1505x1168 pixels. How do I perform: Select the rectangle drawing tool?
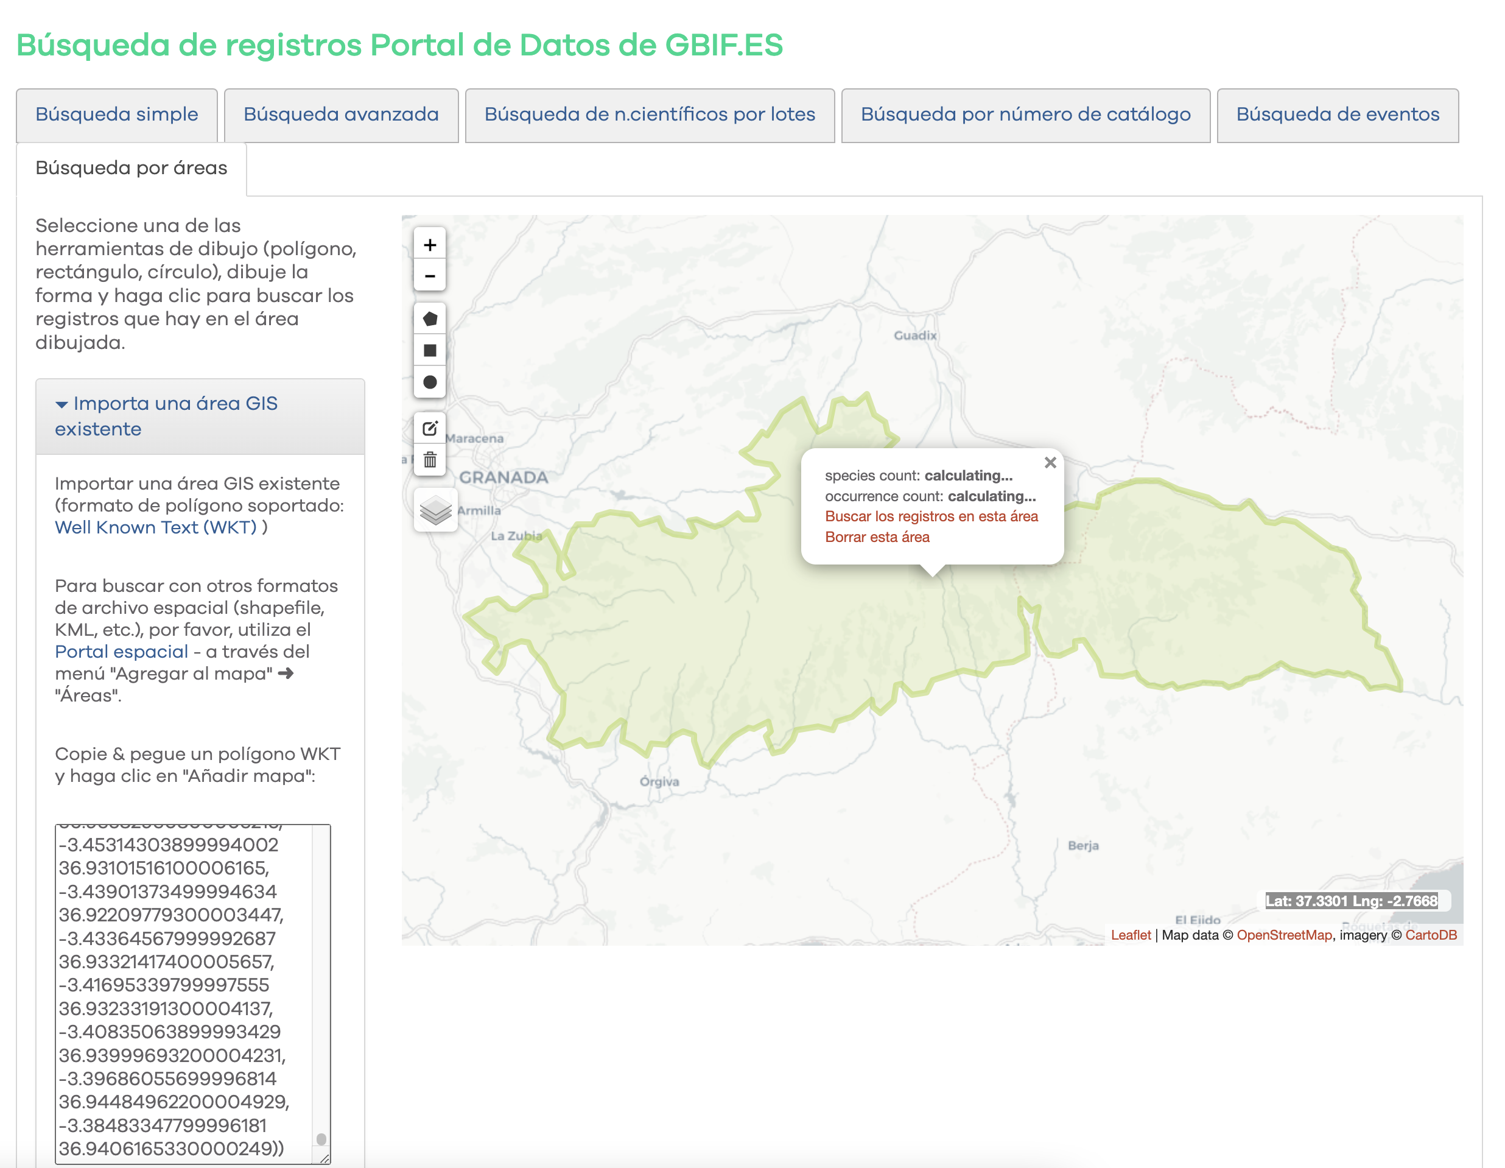pos(429,351)
